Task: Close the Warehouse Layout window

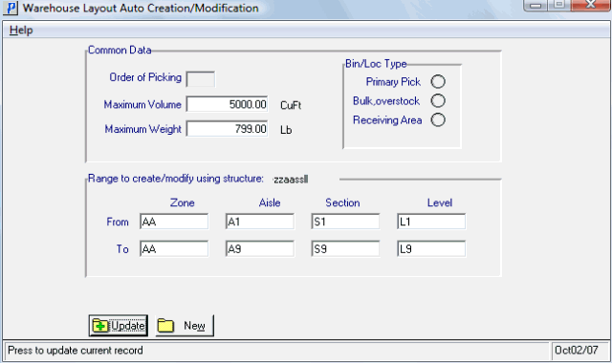Action: pyautogui.click(x=591, y=5)
